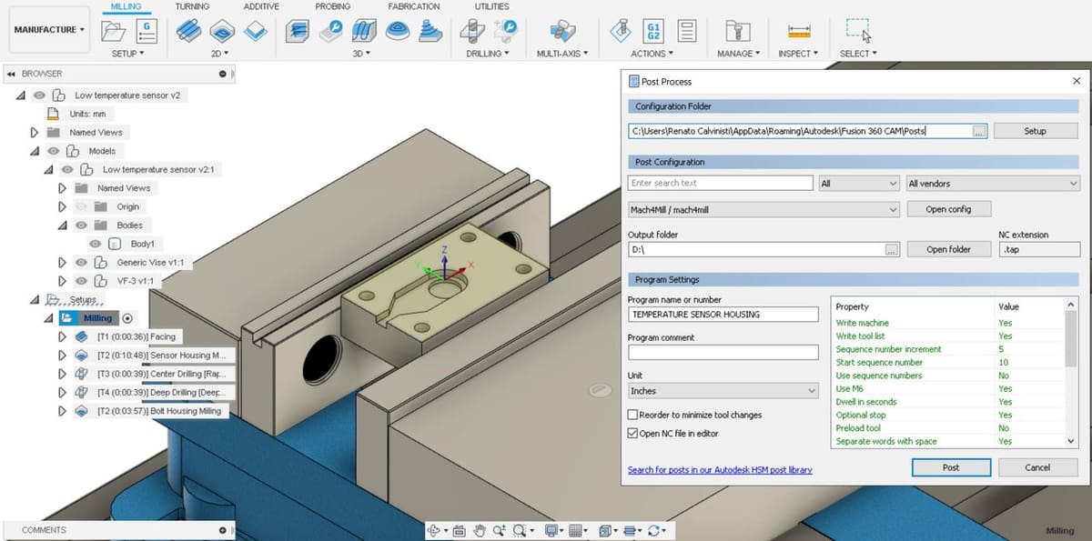The image size is (1092, 541).
Task: Click the Measure ruler icon in Inspect
Action: (x=799, y=32)
